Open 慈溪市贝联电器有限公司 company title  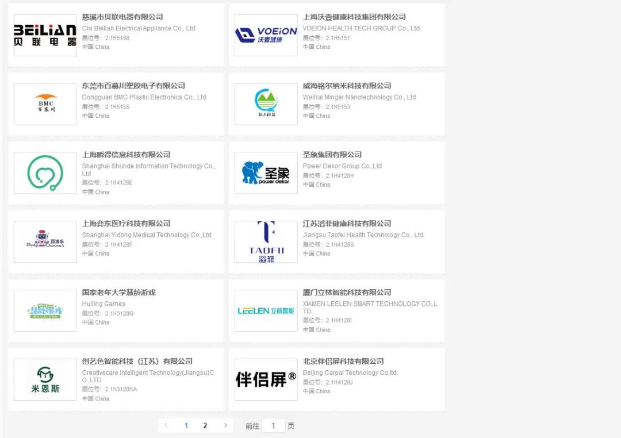pyautogui.click(x=122, y=17)
